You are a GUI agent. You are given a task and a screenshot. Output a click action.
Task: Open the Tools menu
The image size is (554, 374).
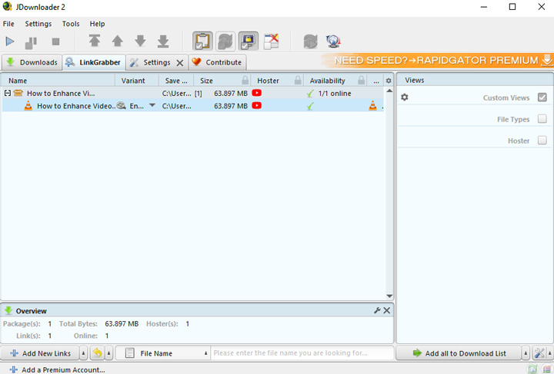pyautogui.click(x=71, y=24)
